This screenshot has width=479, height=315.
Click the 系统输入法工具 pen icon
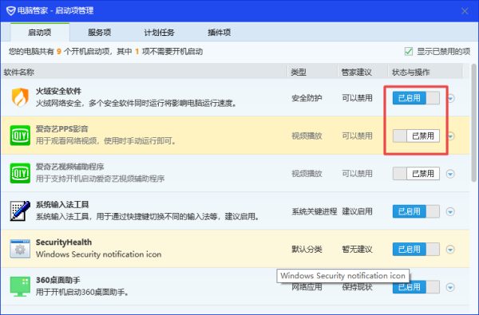tap(20, 211)
